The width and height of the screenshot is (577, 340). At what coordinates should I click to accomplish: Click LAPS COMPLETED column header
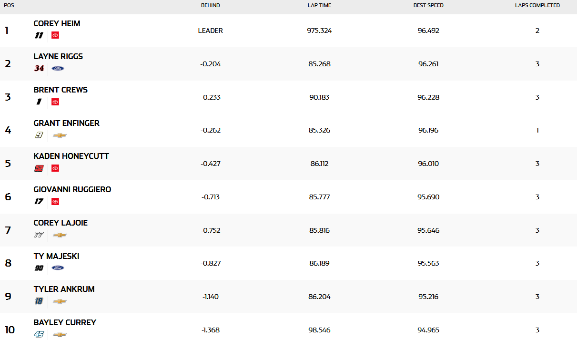click(x=537, y=5)
